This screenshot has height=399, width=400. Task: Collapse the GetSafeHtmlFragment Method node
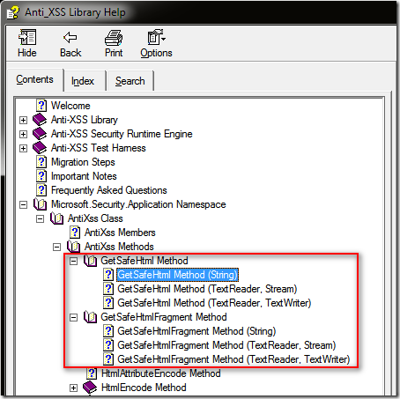[x=73, y=317]
